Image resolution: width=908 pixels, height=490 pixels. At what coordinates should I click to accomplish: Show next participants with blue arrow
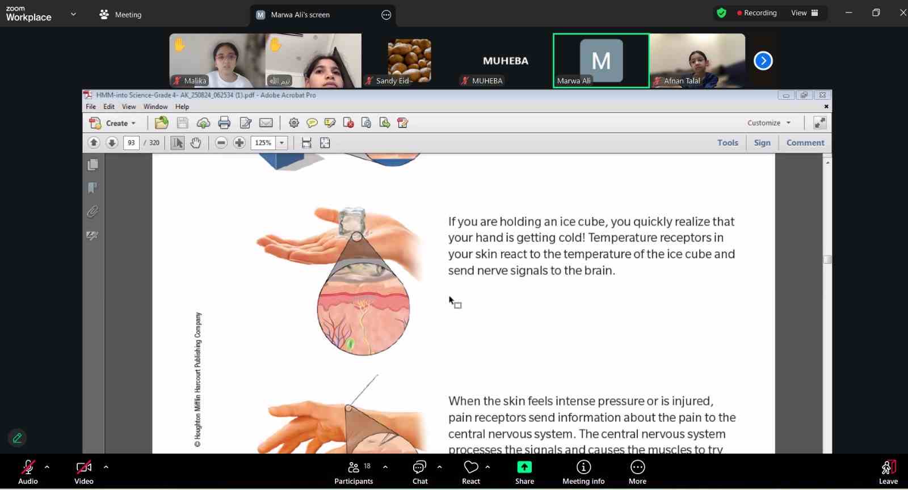(763, 61)
